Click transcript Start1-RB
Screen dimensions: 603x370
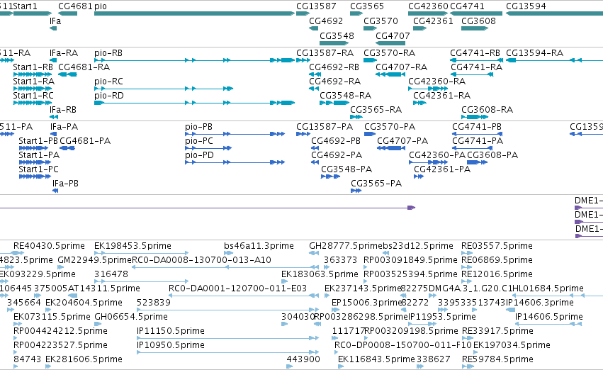[33, 74]
